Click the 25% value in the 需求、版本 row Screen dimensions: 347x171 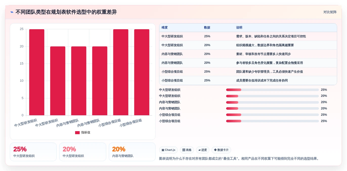coord(207,36)
